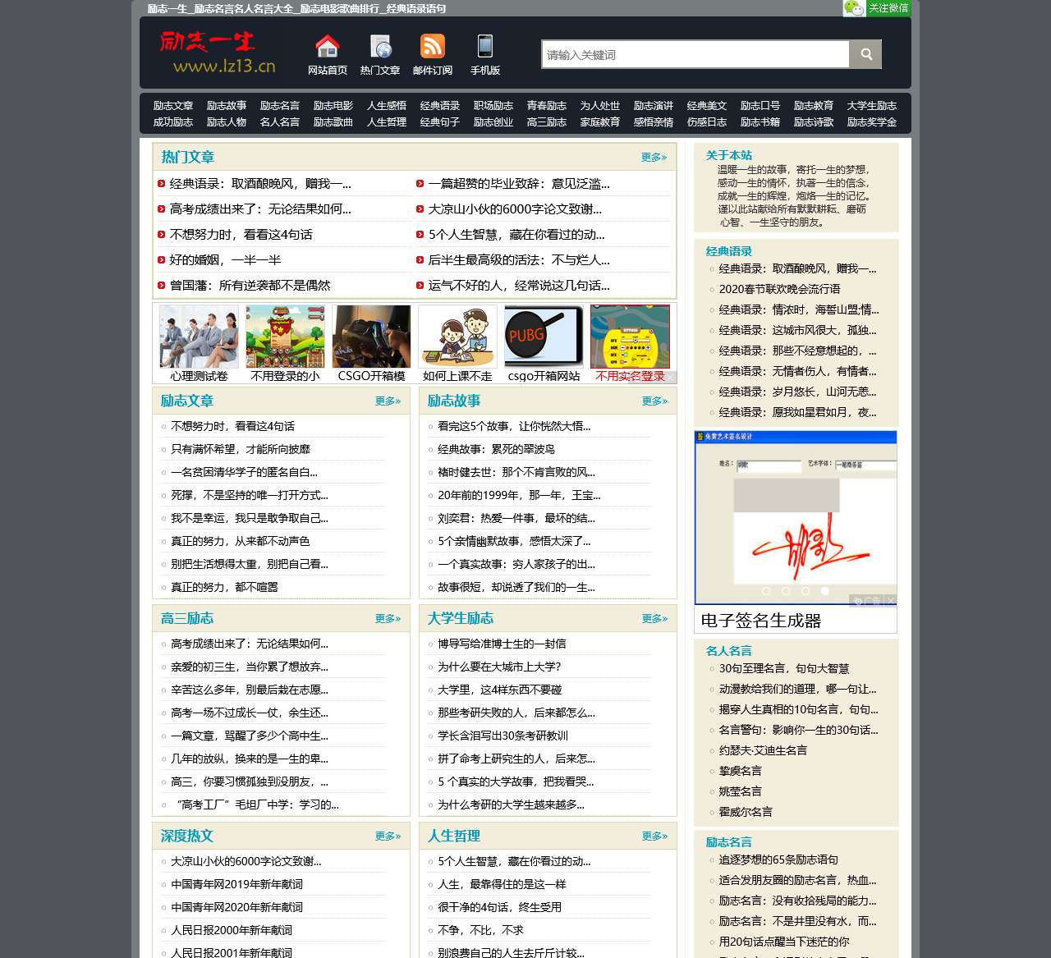Open 追逐梦想的65条励志语句
Screen dimensions: 1051x958
tap(778, 860)
